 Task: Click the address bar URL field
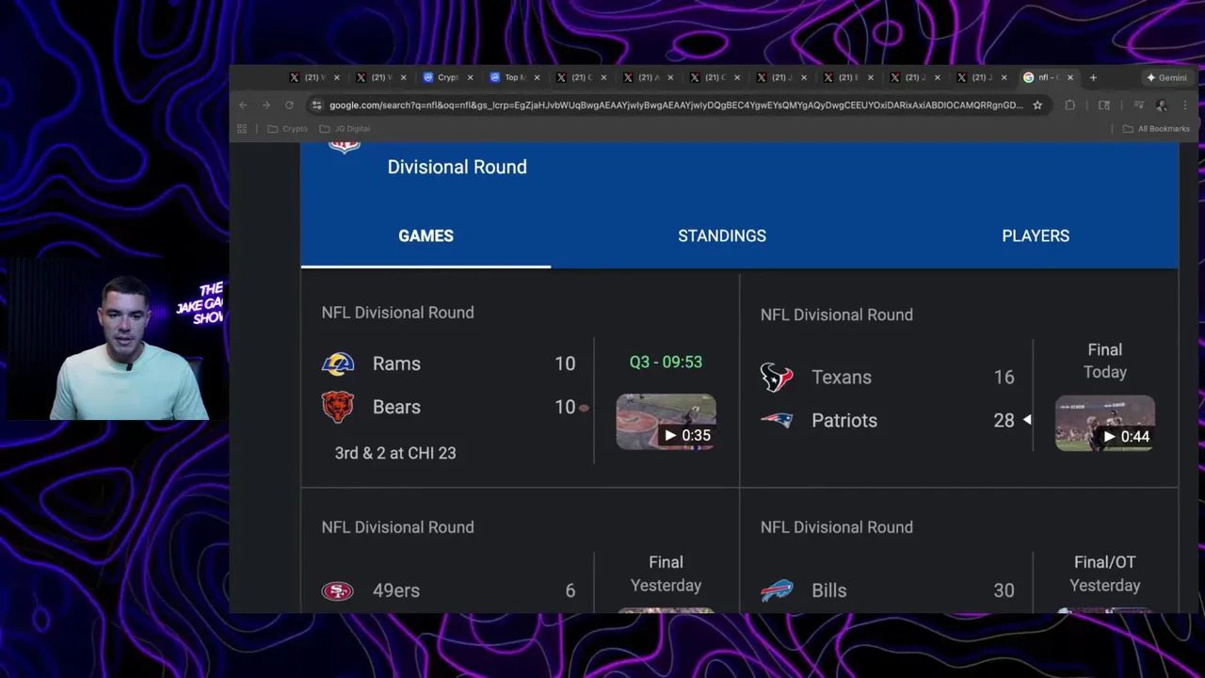[676, 105]
